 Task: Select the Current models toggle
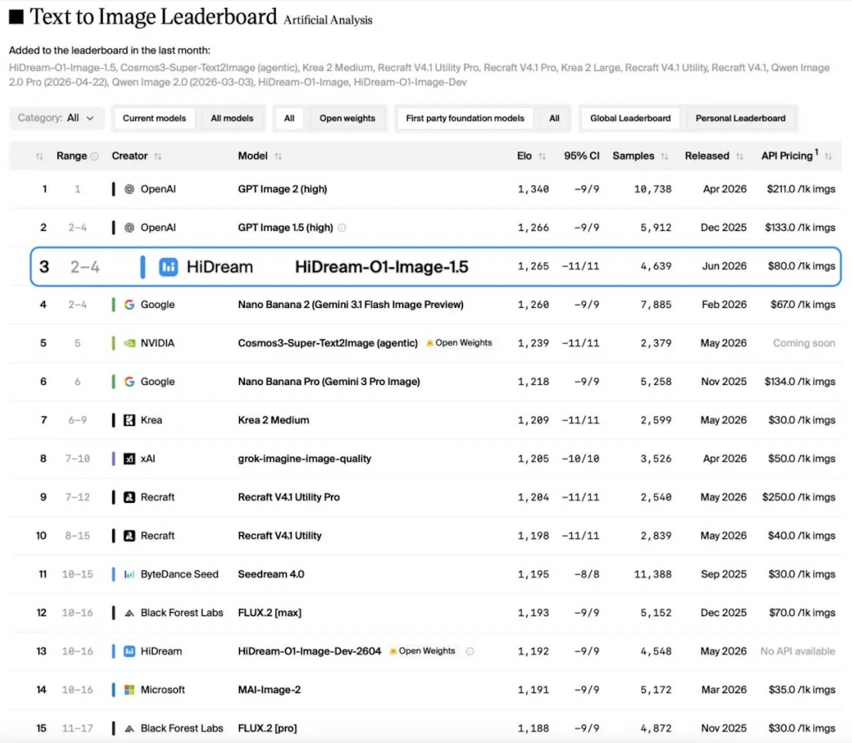click(154, 118)
